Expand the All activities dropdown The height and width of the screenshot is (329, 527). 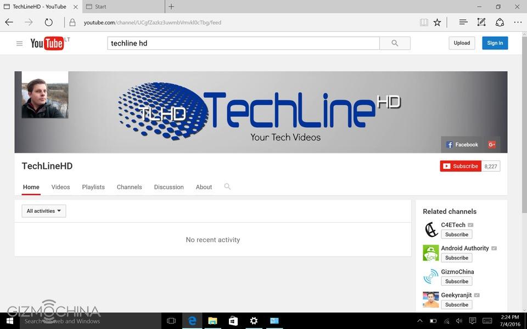(x=44, y=211)
